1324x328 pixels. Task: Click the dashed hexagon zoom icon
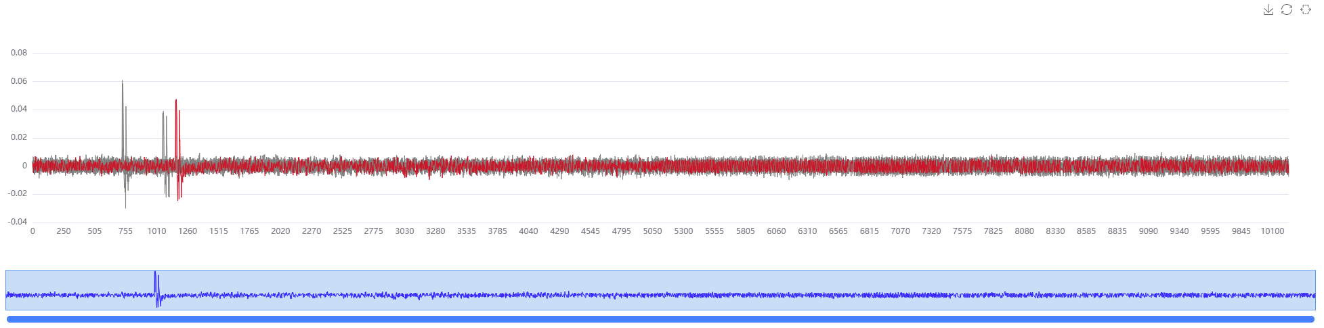1306,9
